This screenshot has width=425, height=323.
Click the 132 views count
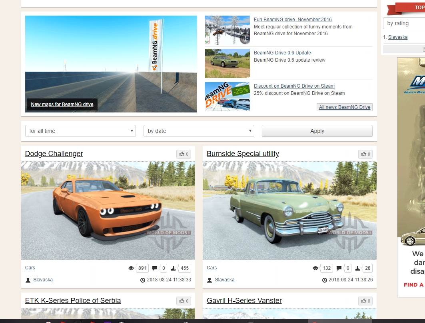coord(327,268)
